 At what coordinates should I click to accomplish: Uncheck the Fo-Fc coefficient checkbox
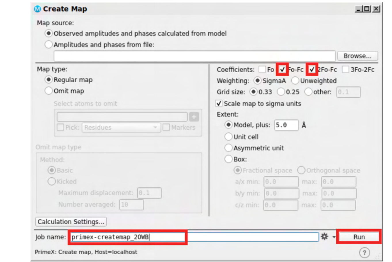pos(282,69)
